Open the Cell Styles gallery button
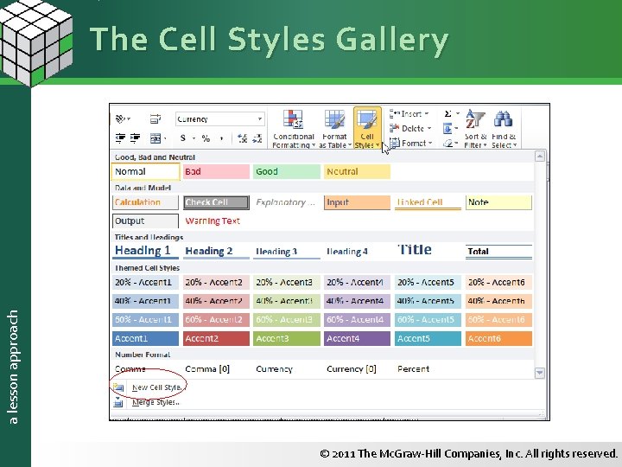622x467 pixels. click(367, 128)
